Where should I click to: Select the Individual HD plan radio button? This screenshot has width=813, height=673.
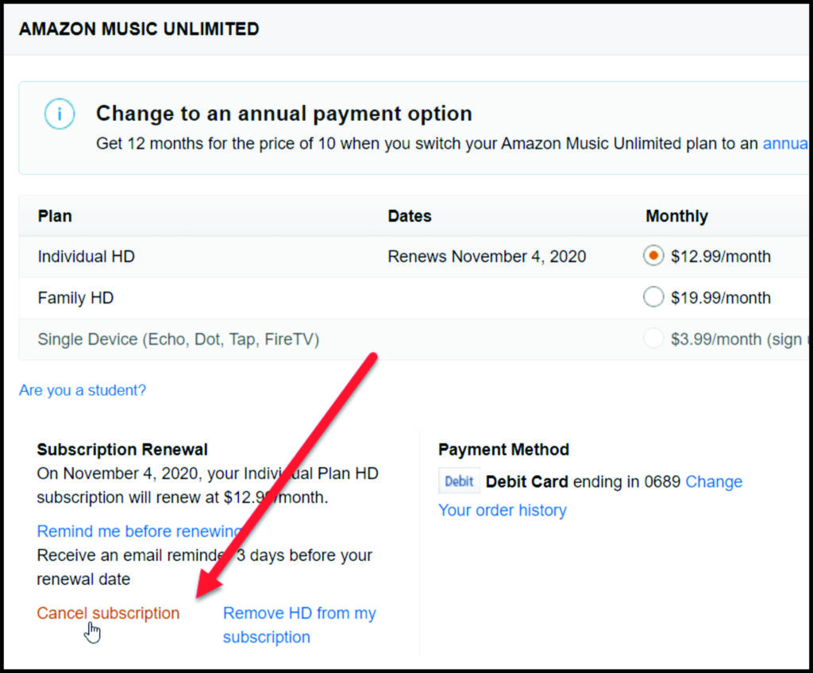coord(653,256)
